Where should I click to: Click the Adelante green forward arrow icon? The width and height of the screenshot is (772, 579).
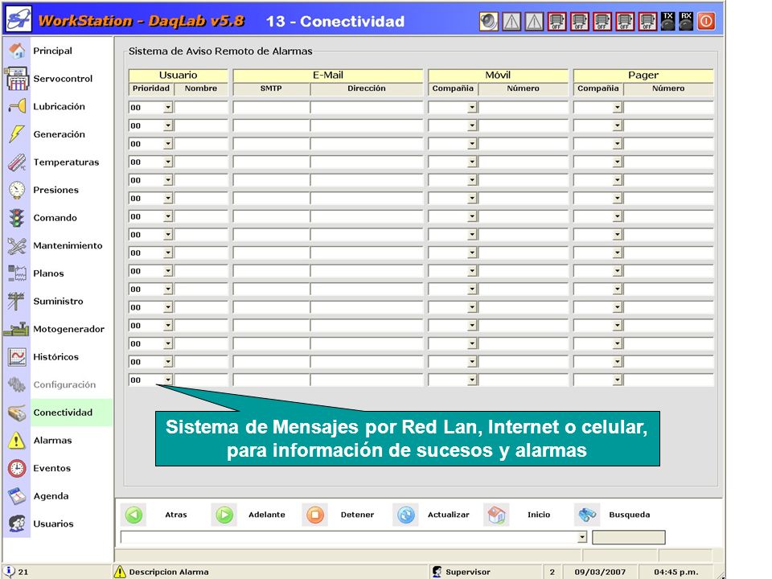[x=224, y=515]
